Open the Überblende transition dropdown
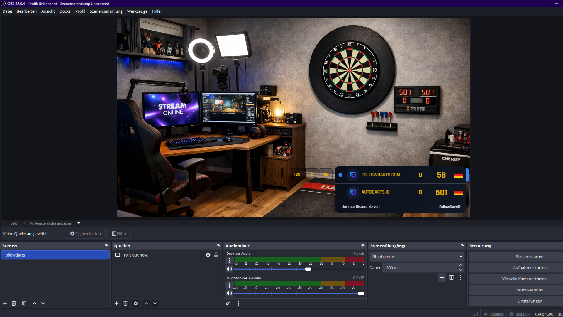The width and height of the screenshot is (563, 317). [461, 256]
